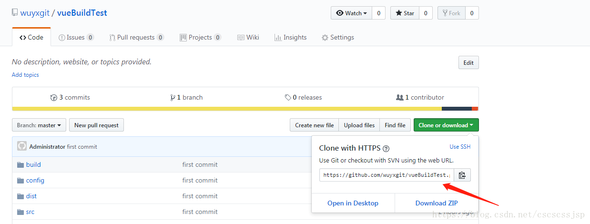Open the dist folder

click(31, 196)
